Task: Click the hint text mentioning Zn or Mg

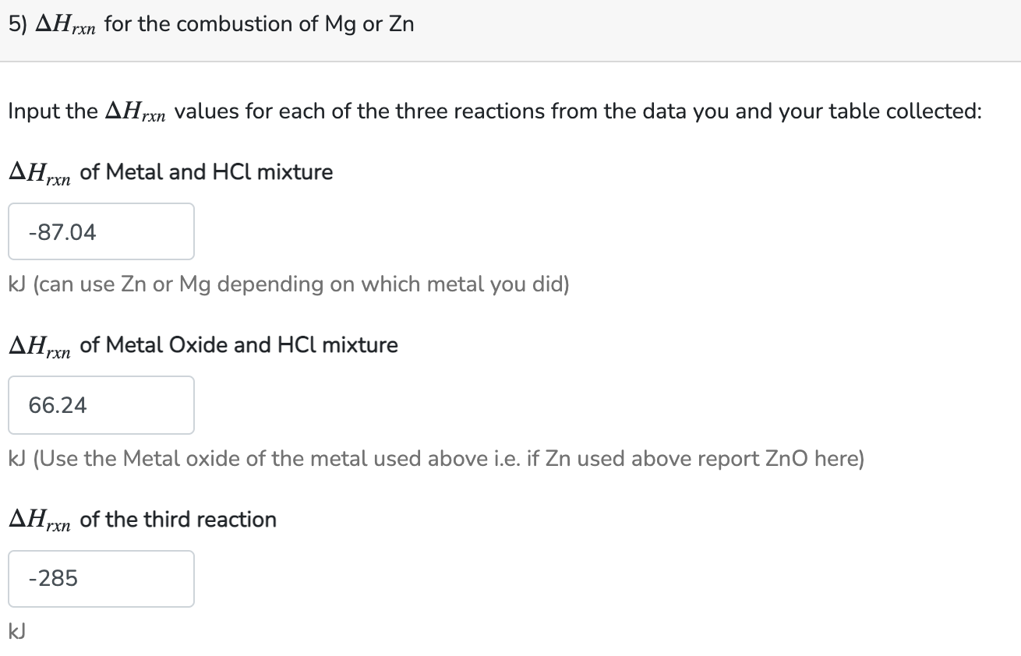Action: tap(288, 284)
